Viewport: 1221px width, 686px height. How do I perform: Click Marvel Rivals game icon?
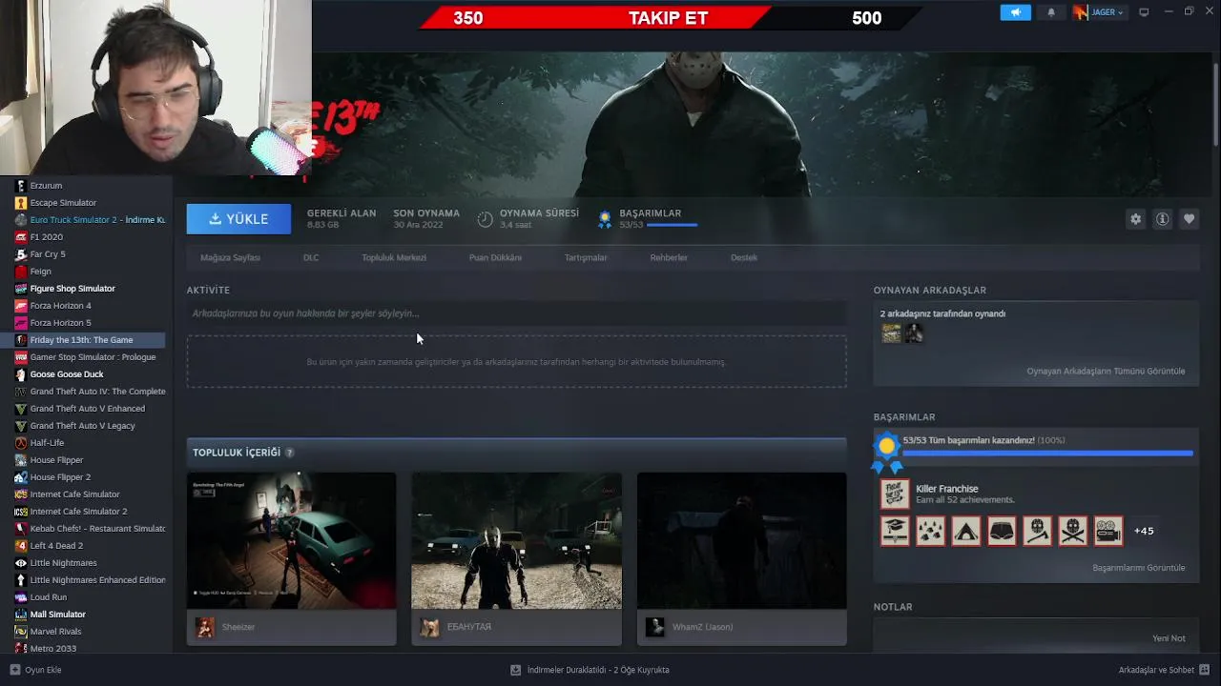point(21,632)
